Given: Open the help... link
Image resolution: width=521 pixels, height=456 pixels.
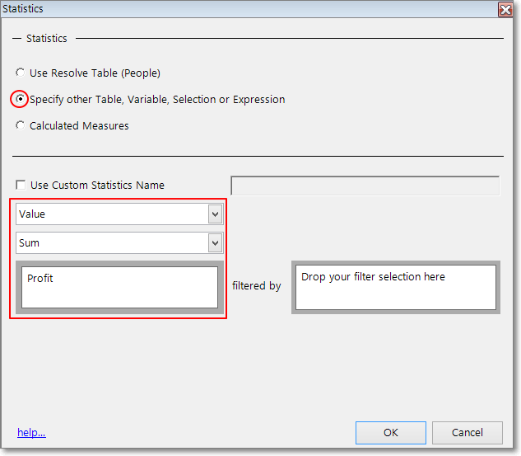Looking at the screenshot, I should (31, 433).
